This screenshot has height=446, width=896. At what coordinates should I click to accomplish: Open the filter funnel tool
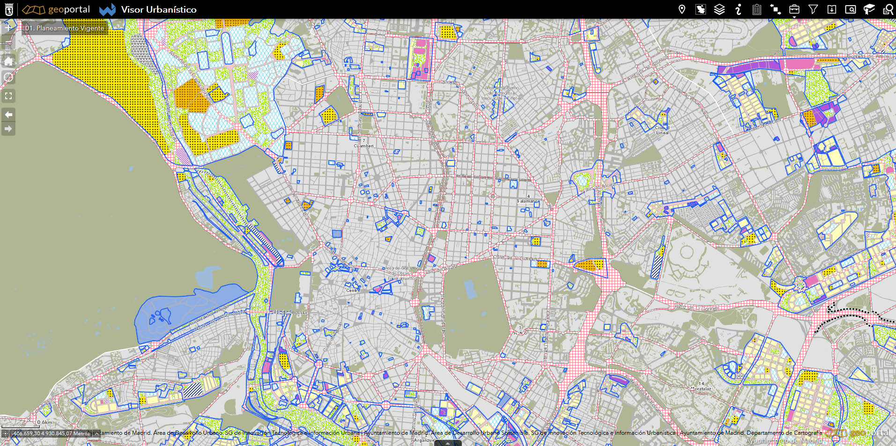click(x=813, y=9)
